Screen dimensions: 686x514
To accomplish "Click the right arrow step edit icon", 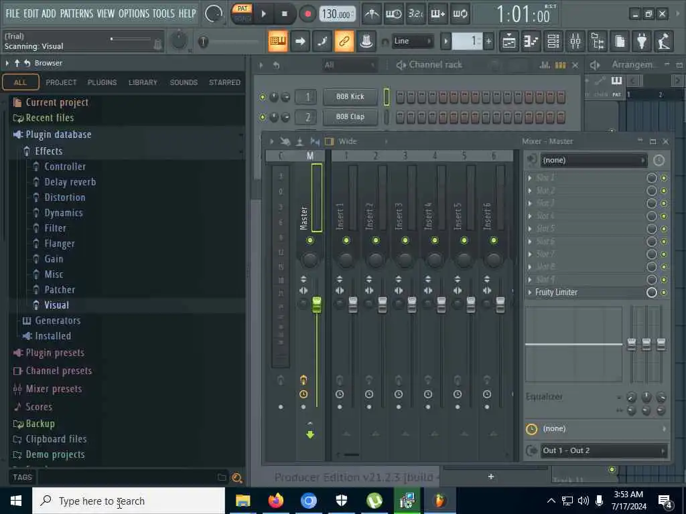I will [x=300, y=41].
